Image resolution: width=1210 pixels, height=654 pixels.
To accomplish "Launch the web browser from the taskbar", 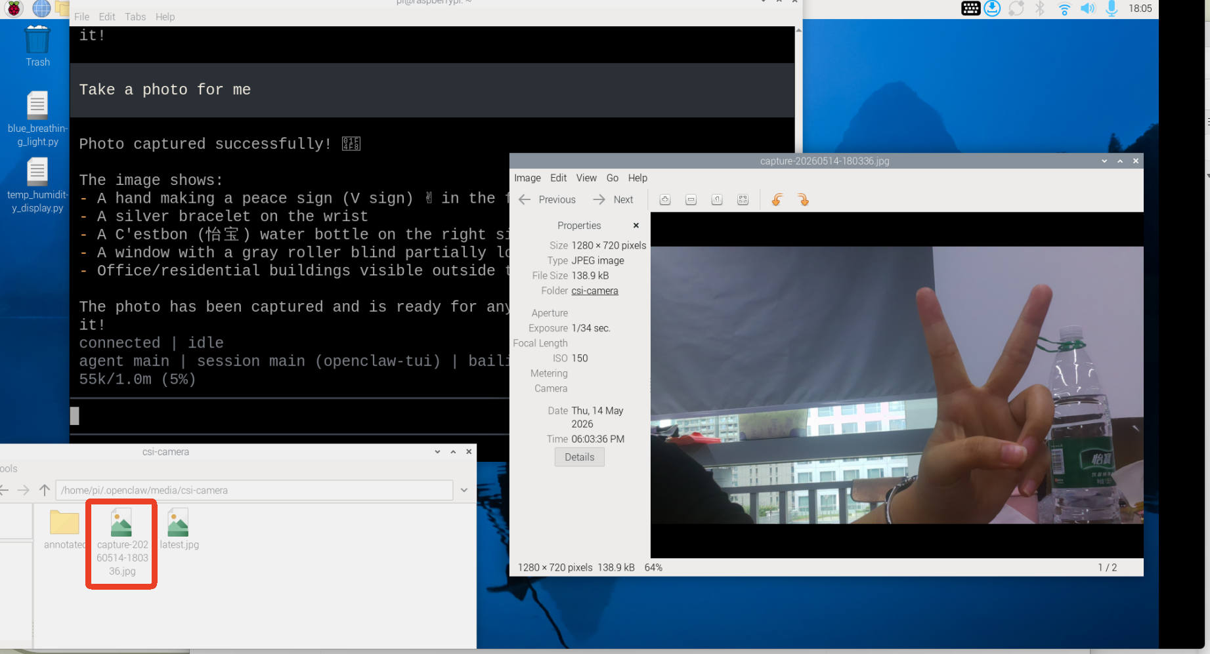I will tap(41, 9).
